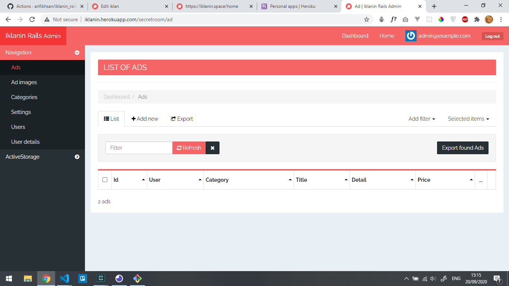Open the Add filter dropdown
509x286 pixels.
pos(421,118)
